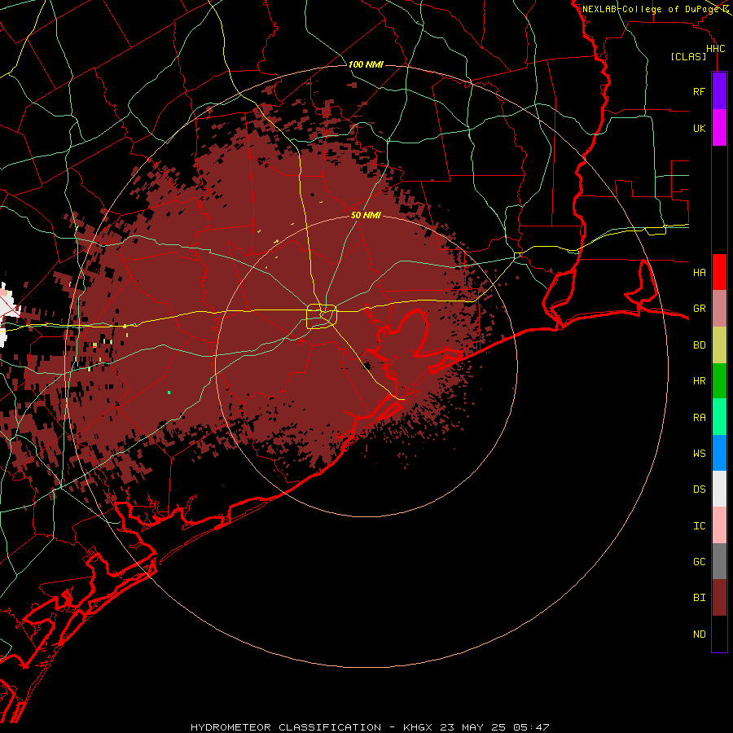The width and height of the screenshot is (733, 733).
Task: Click the lone green RA pixel on the map
Action: (169, 393)
